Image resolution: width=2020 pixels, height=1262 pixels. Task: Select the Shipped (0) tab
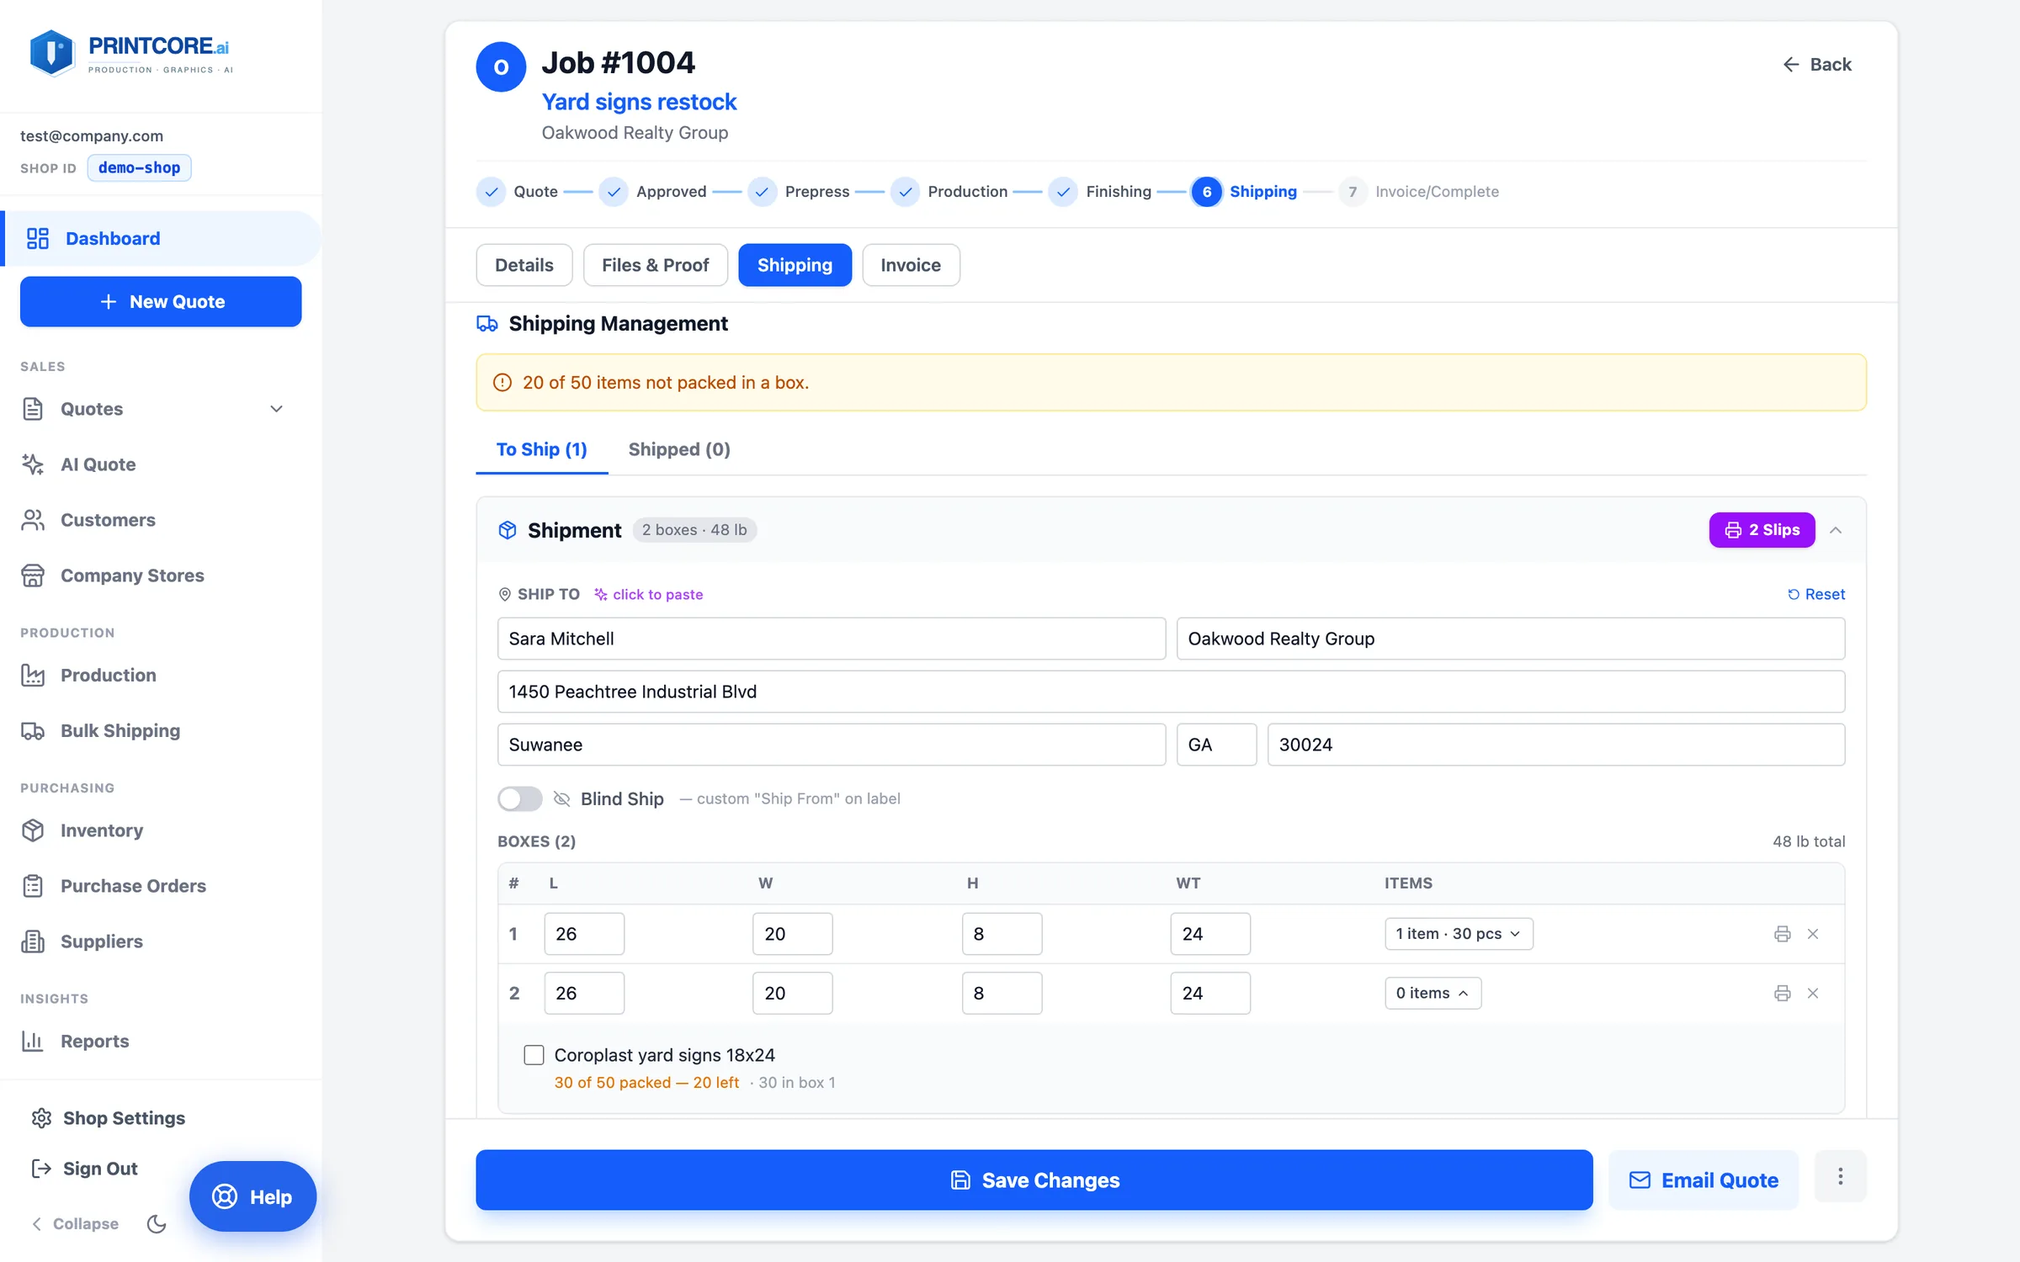[678, 449]
